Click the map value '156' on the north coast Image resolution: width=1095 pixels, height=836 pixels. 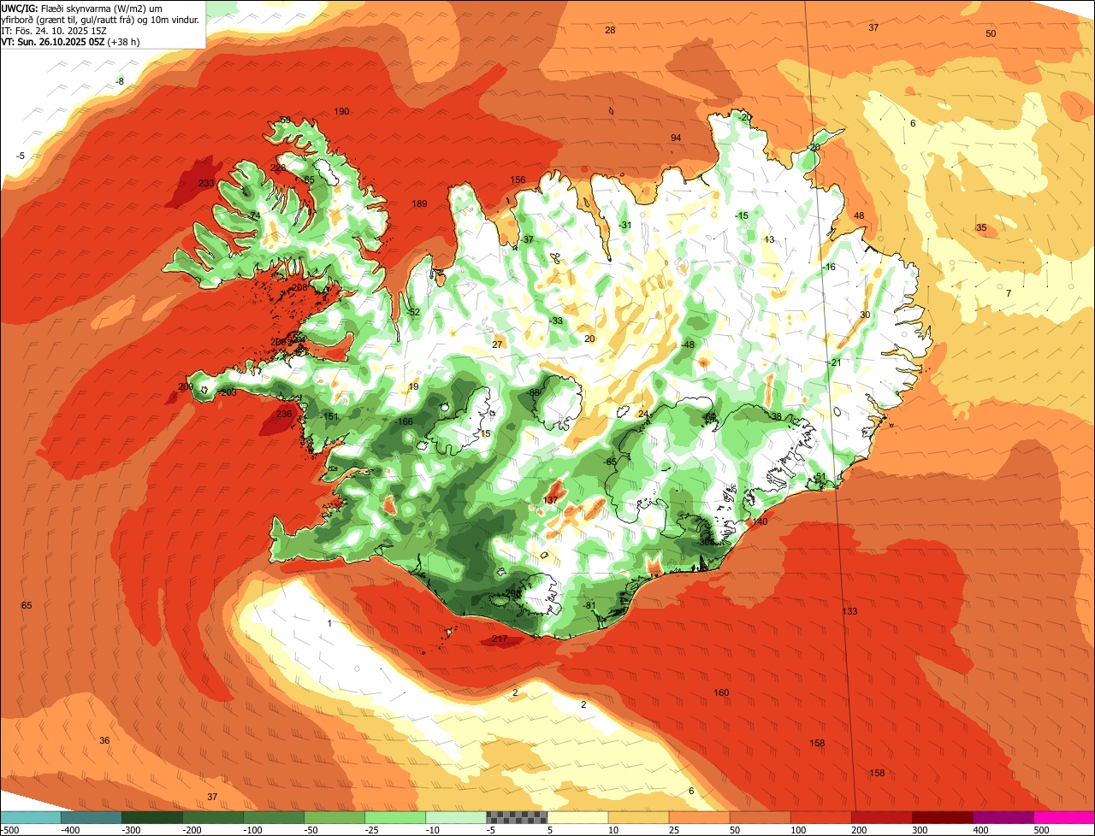(x=518, y=180)
